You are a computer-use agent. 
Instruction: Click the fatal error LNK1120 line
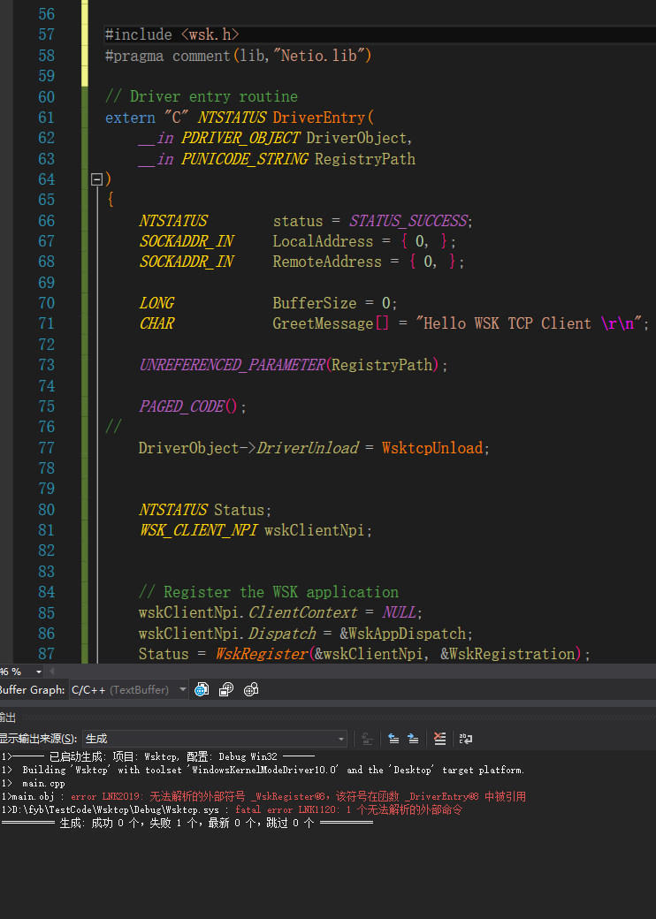(232, 810)
